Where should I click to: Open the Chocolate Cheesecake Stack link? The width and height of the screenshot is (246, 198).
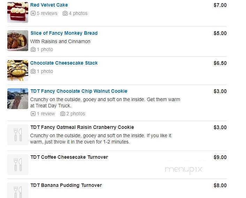pyautogui.click(x=64, y=63)
